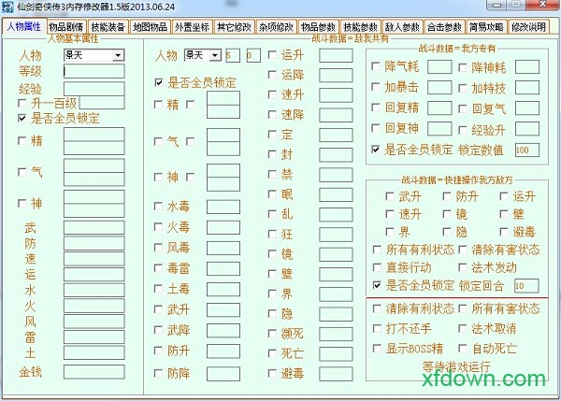This screenshot has height=401, width=561.
Task: Check the 武降 checkbox
Action: (x=158, y=330)
